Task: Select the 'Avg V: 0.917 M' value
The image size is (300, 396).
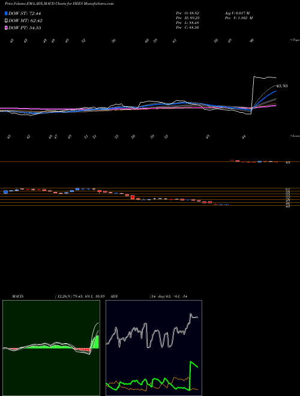Action: coord(239,13)
